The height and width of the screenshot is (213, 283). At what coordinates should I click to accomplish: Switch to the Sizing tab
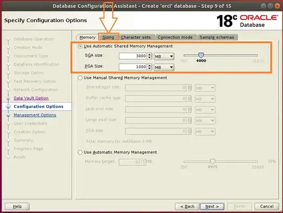[x=108, y=37]
